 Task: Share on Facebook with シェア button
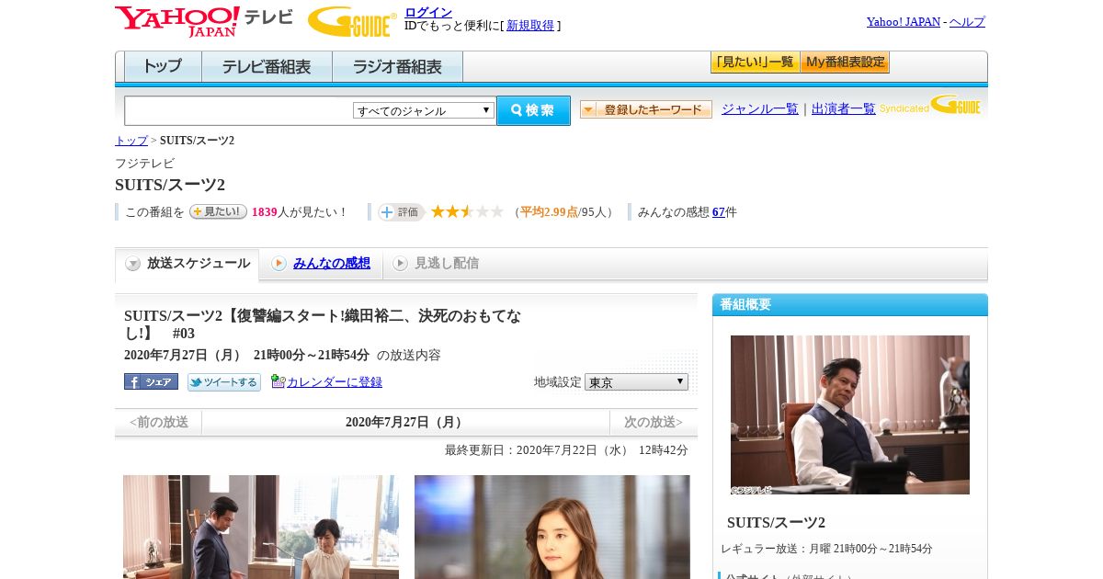151,381
